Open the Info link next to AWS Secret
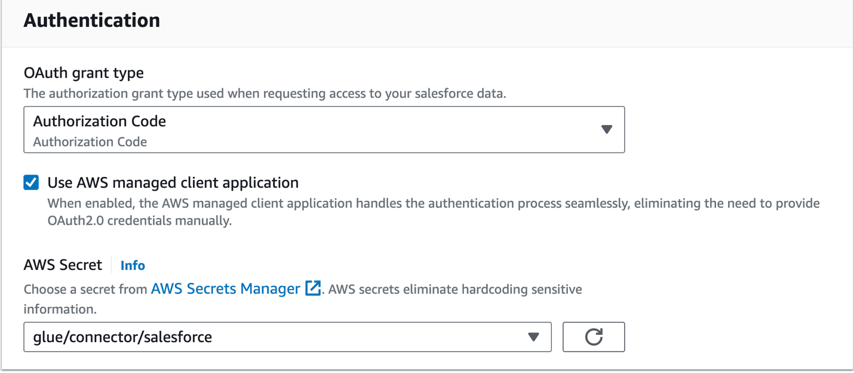Image resolution: width=854 pixels, height=373 pixels. coord(133,265)
